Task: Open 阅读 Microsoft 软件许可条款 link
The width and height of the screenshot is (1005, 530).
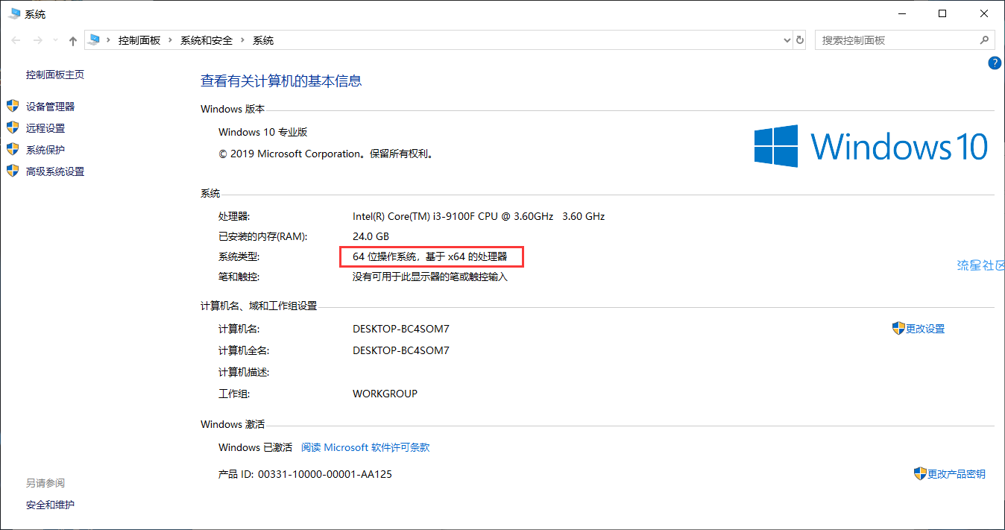Action: click(365, 447)
